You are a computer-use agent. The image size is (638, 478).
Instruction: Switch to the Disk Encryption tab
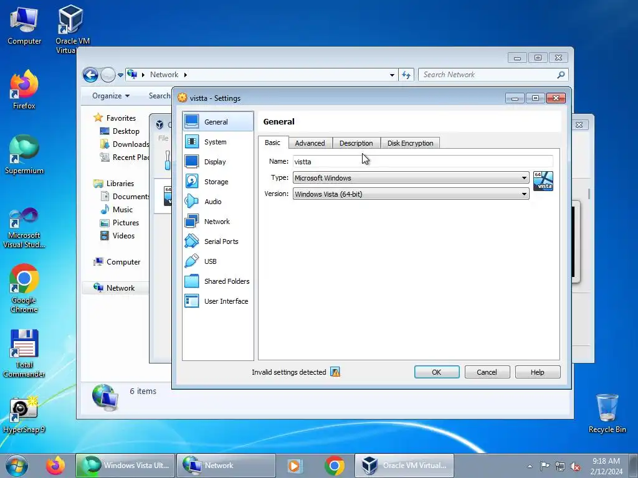click(x=410, y=143)
